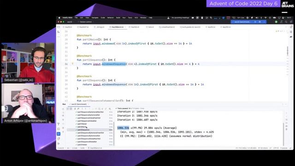Click the 4 spaces indent status entry
Image resolution: width=295 pixels, height=166 pixels.
click(284, 148)
